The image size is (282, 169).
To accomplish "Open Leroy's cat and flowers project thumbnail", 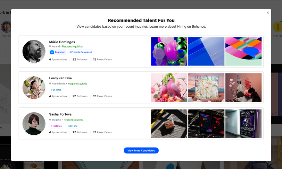I will 243,88.
